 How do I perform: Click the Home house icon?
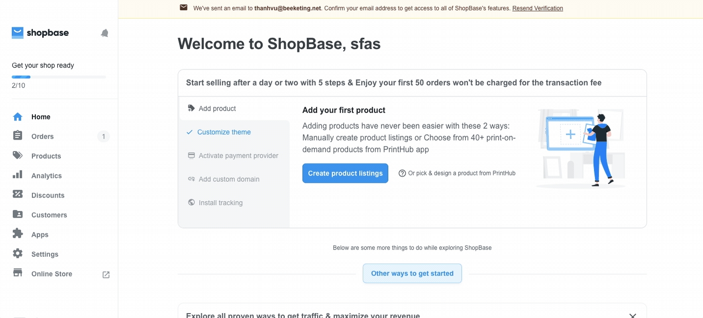pos(18,117)
